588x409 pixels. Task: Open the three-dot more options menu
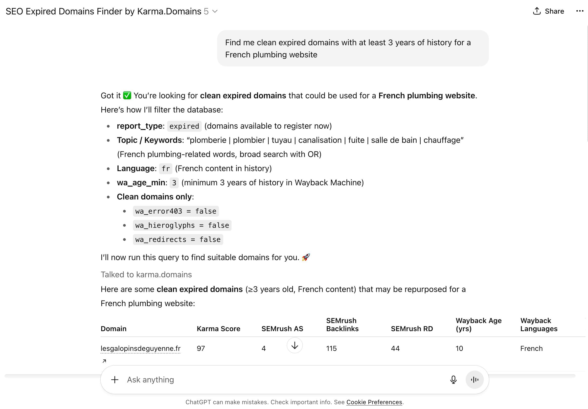click(580, 11)
